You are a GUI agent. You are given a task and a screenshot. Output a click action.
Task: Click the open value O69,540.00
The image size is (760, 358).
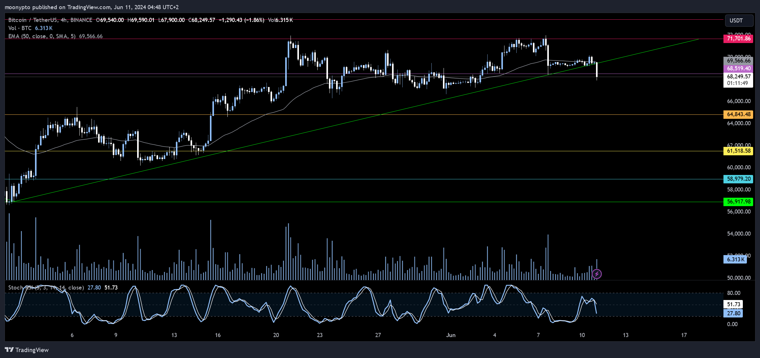pos(110,20)
